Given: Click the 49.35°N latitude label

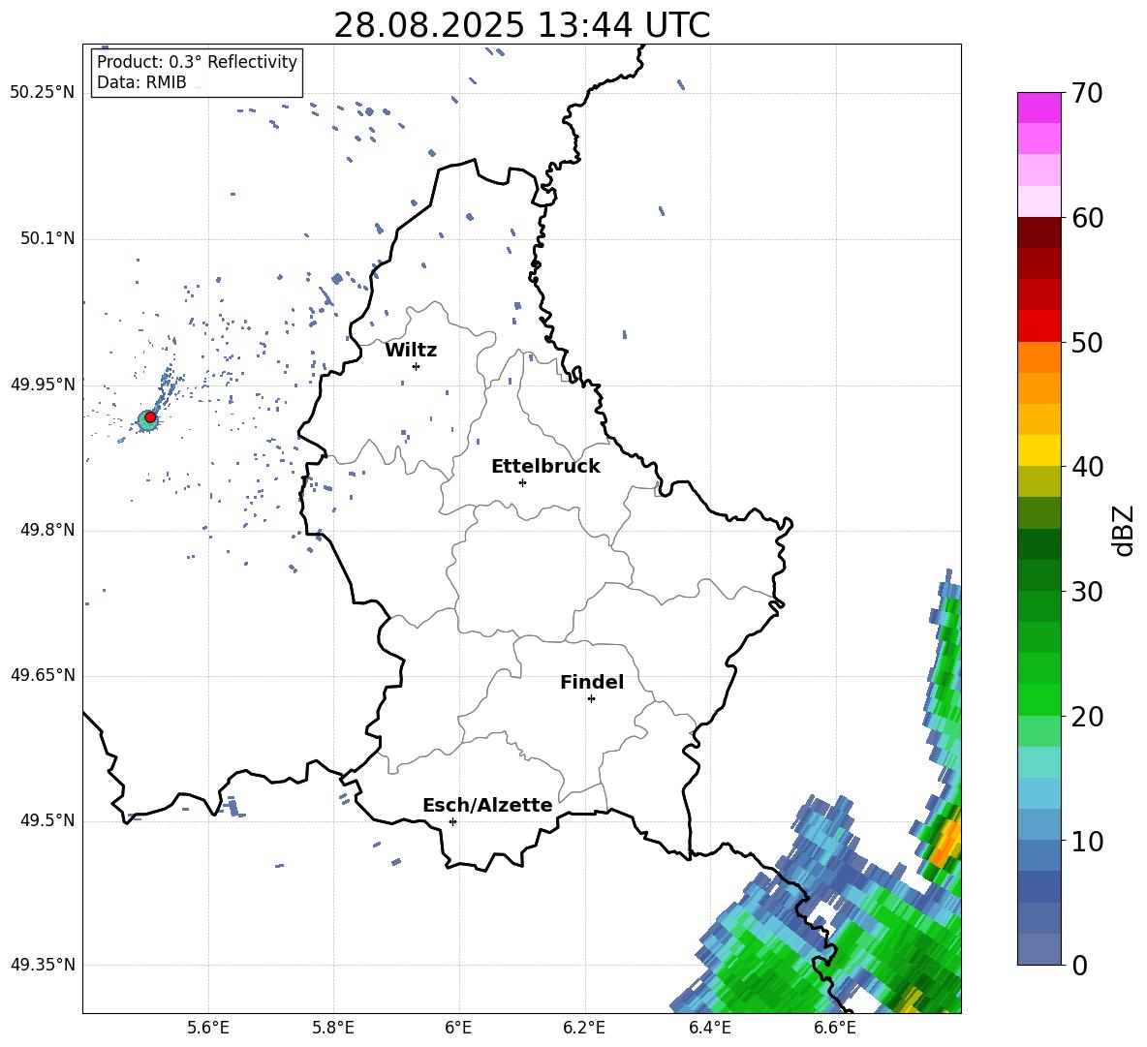Looking at the screenshot, I should pos(43,965).
